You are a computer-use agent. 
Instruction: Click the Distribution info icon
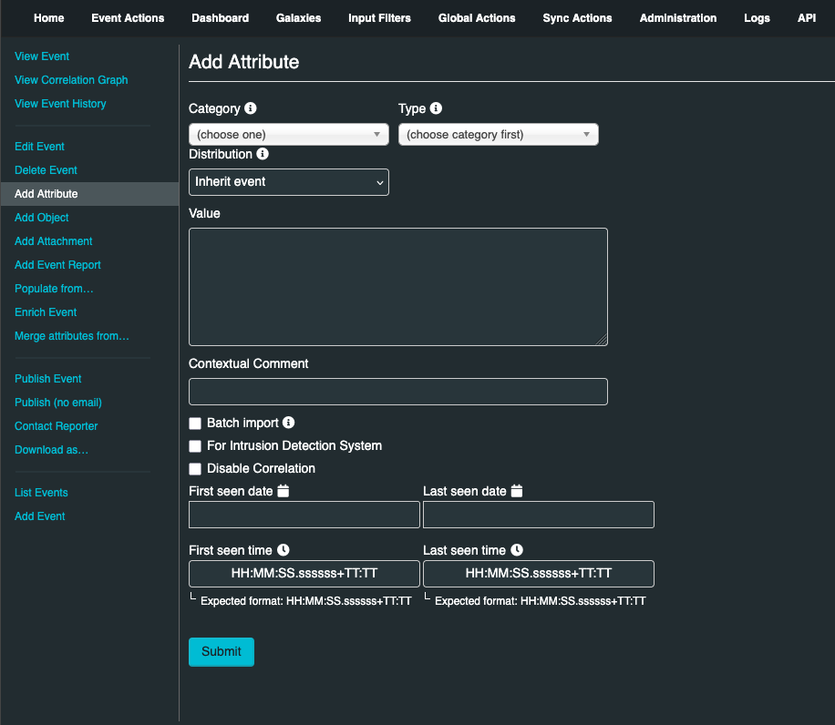point(263,154)
